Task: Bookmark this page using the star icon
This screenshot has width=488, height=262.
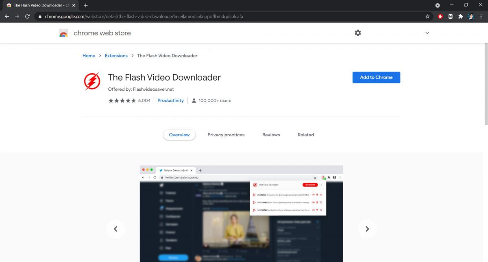Action: tap(427, 17)
